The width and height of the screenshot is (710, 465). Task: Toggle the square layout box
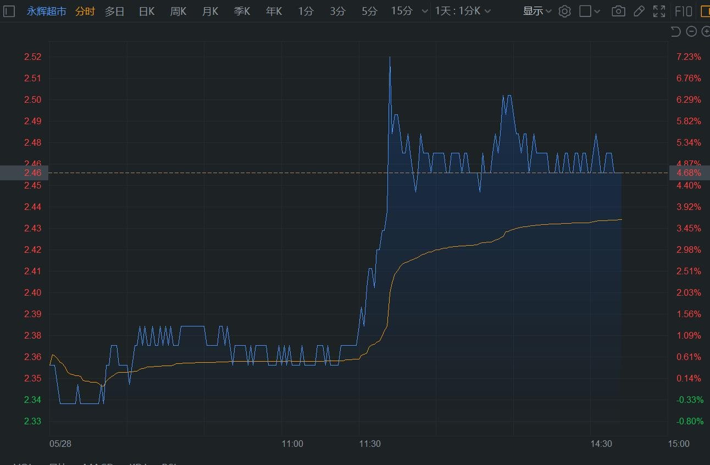[585, 11]
